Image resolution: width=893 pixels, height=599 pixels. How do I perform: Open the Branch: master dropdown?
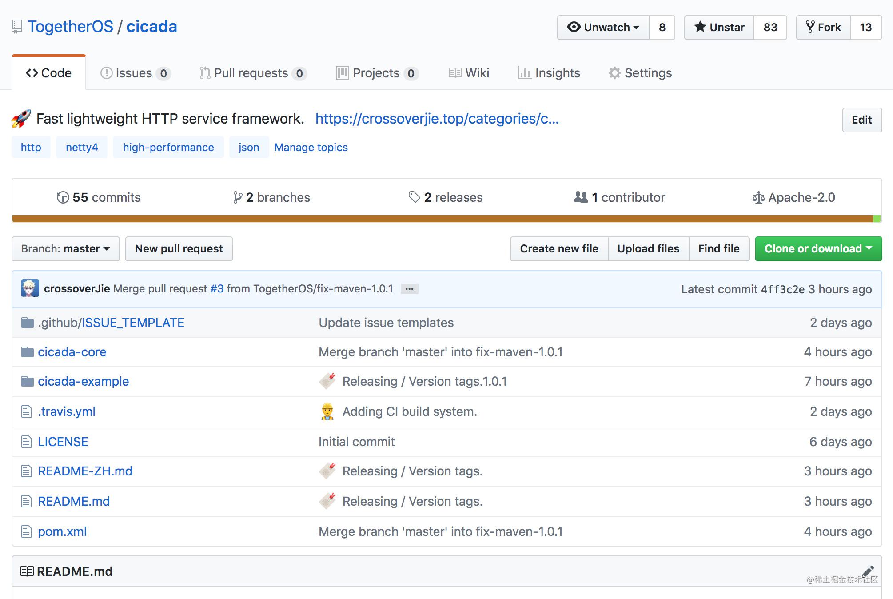[66, 249]
